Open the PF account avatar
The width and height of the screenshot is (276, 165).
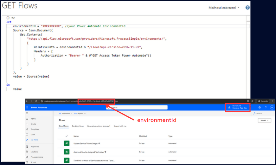[272, 107]
